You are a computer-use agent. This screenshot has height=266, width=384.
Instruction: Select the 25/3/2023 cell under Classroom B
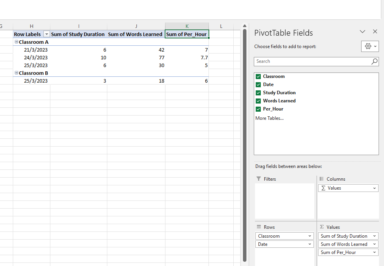point(32,81)
